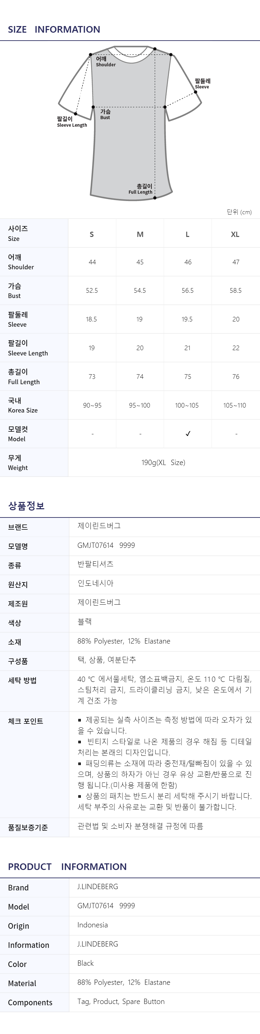Click the 세탁 방법 row label
Screen dimensions: 260x1034
click(x=22, y=680)
